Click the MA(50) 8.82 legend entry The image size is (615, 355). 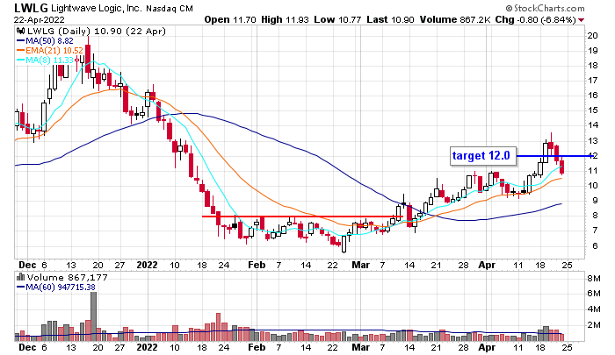(x=45, y=40)
